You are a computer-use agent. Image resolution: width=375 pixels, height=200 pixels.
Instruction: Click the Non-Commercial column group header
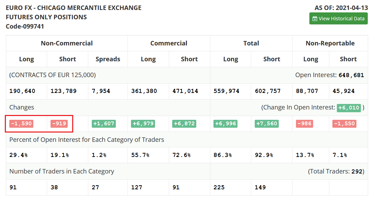click(x=67, y=43)
